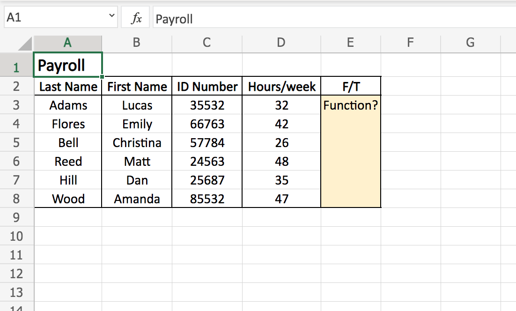
Task: Click the cell containing Christina
Action: coord(137,143)
